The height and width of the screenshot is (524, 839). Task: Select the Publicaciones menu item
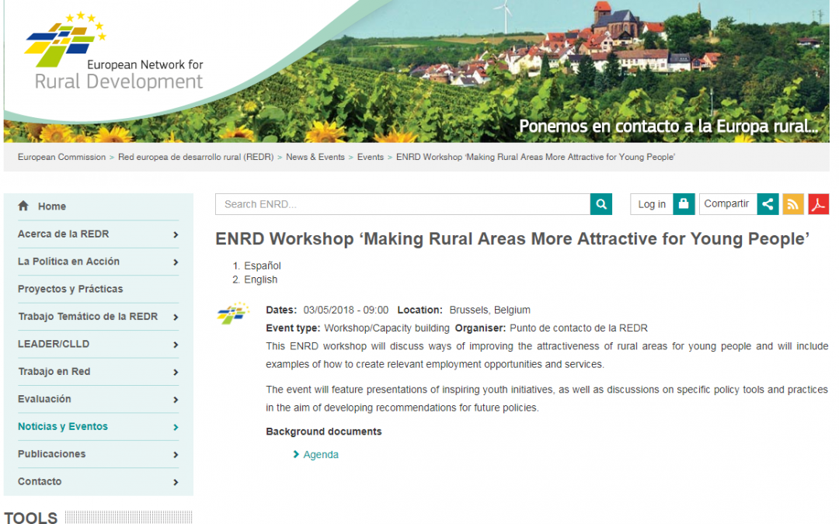point(51,454)
